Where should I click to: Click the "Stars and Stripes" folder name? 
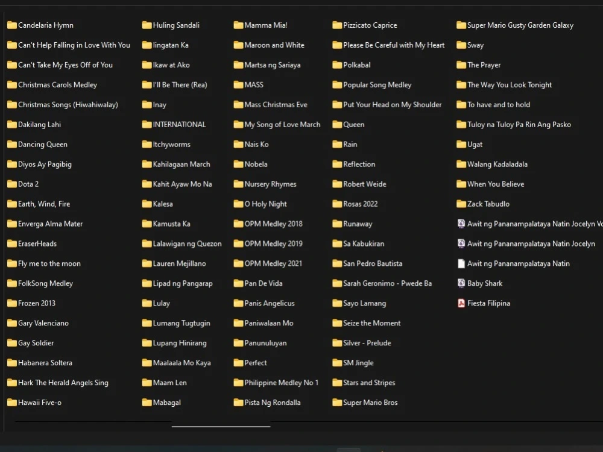369,383
